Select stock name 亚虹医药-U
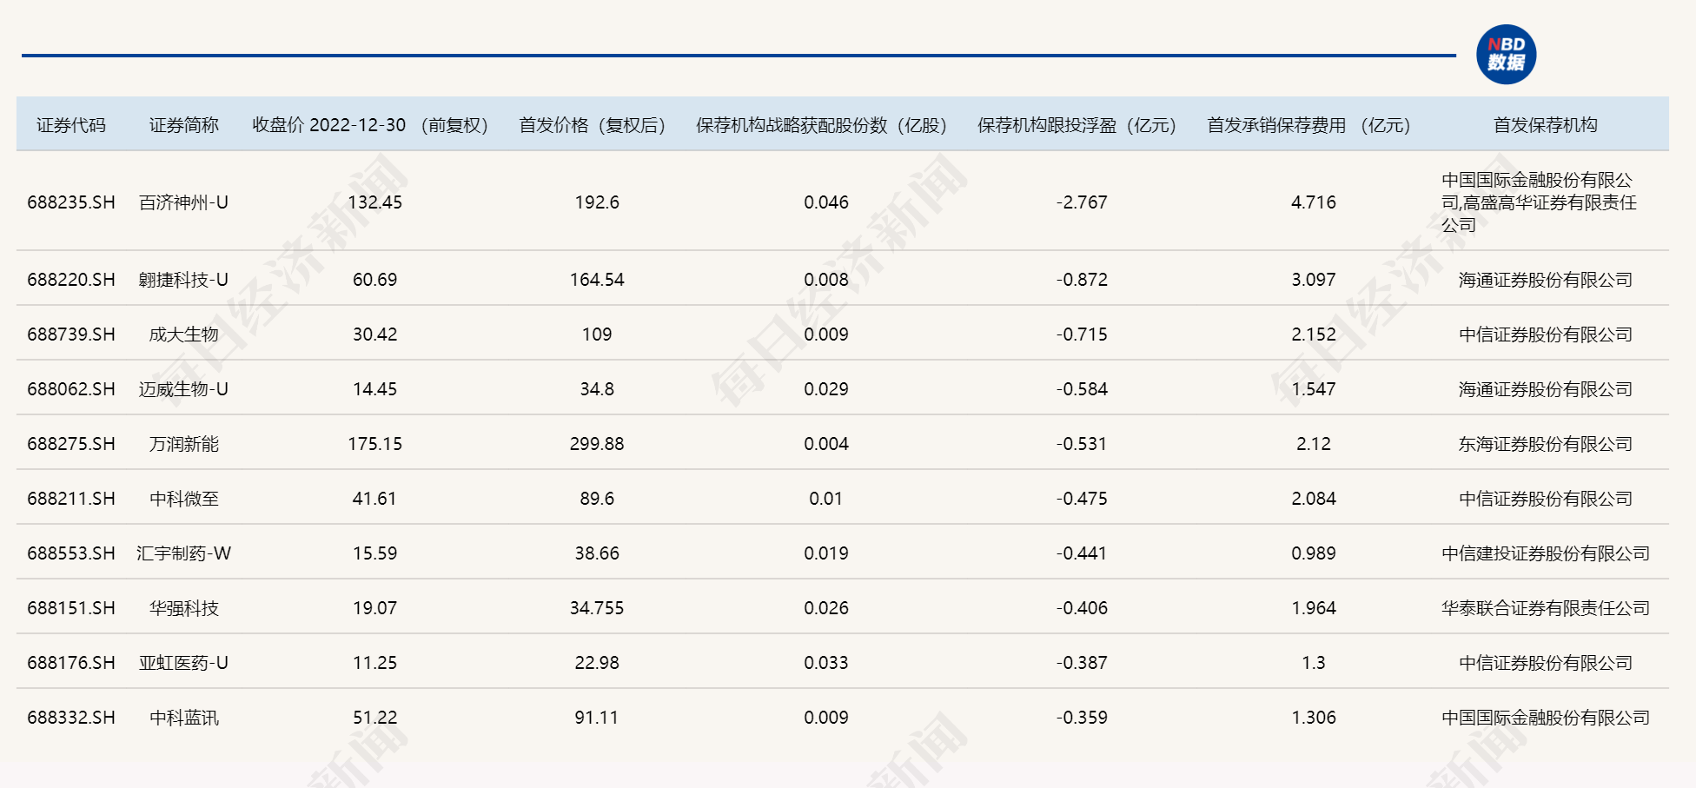The height and width of the screenshot is (788, 1696). (x=184, y=663)
